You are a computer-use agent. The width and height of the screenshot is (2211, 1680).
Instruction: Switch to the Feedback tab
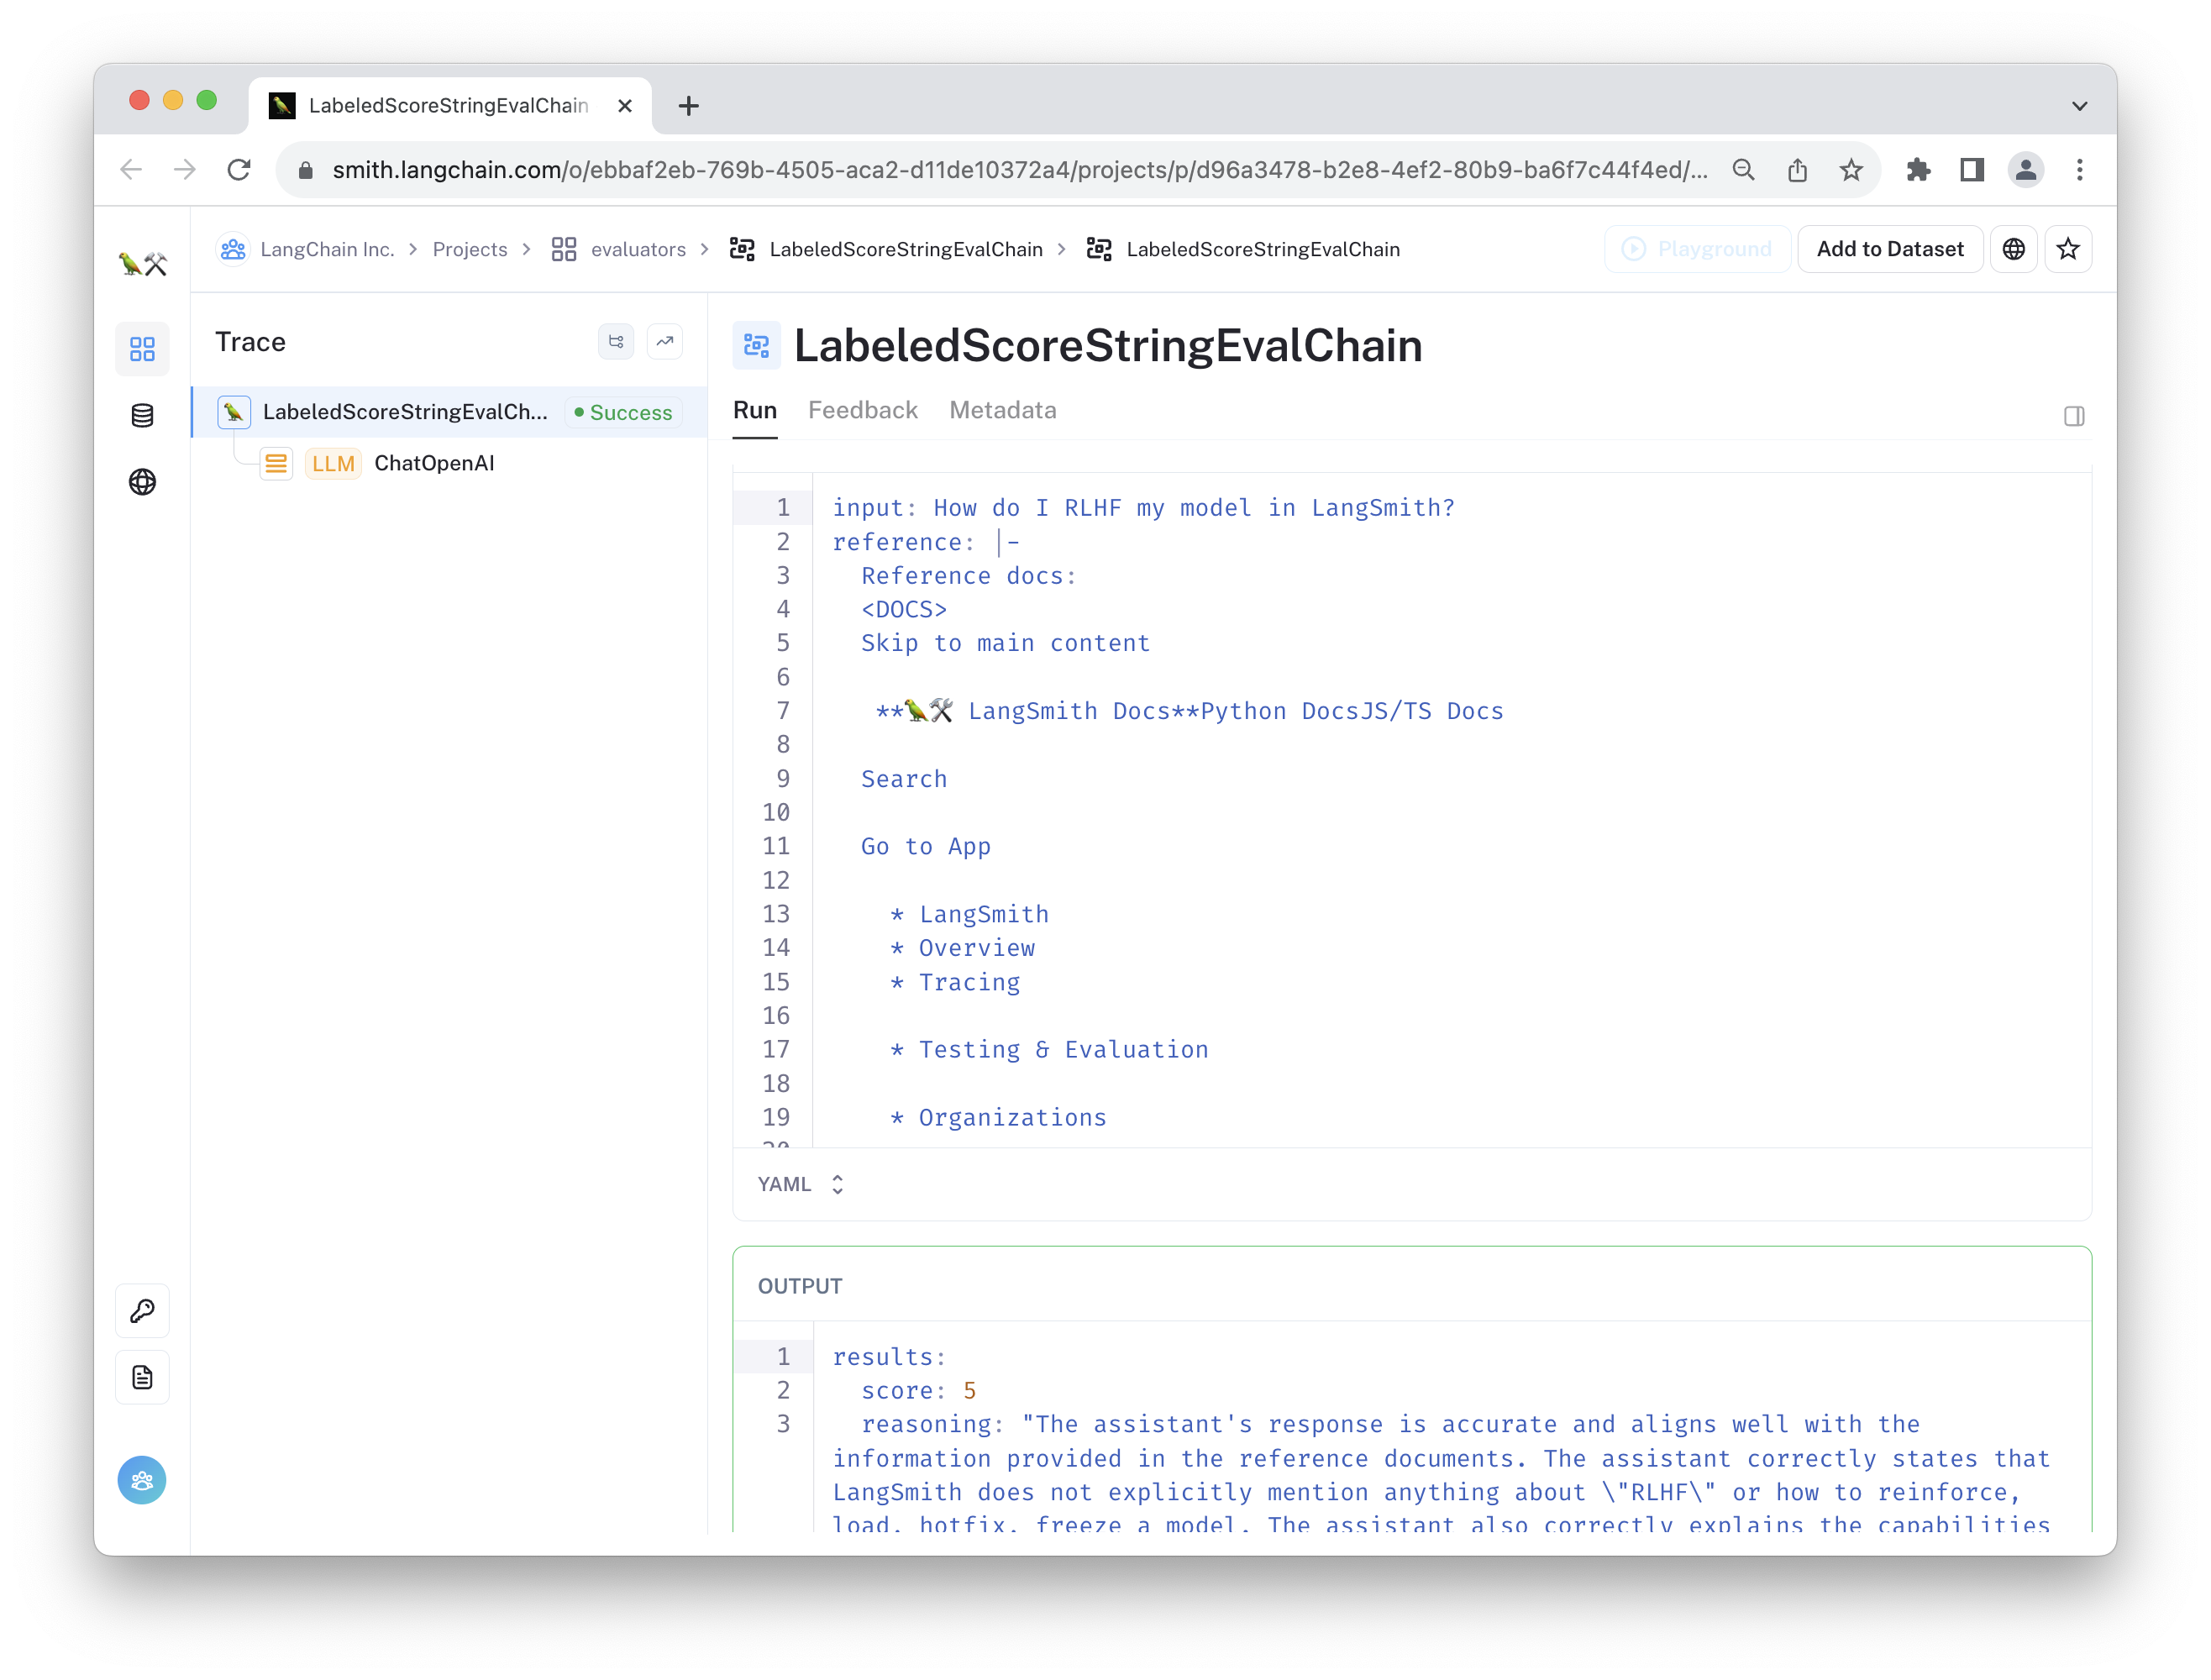point(862,410)
